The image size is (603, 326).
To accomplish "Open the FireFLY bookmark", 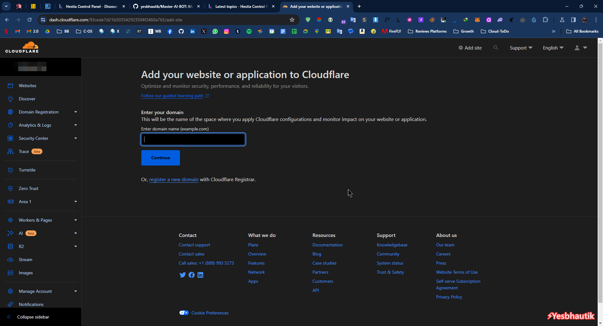I will (392, 31).
